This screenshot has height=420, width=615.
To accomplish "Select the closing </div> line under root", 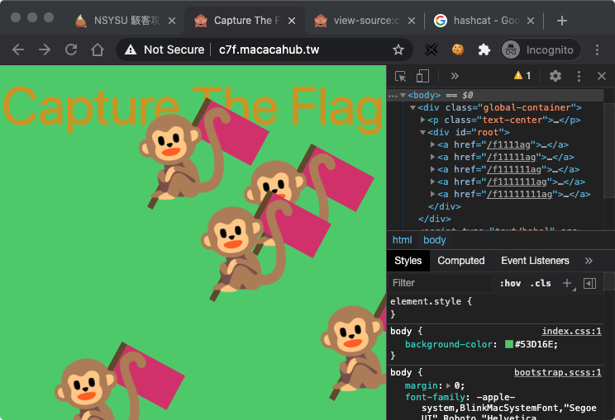I will [445, 206].
